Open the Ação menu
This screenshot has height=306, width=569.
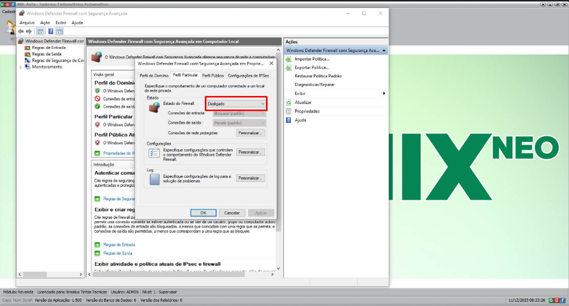click(45, 22)
